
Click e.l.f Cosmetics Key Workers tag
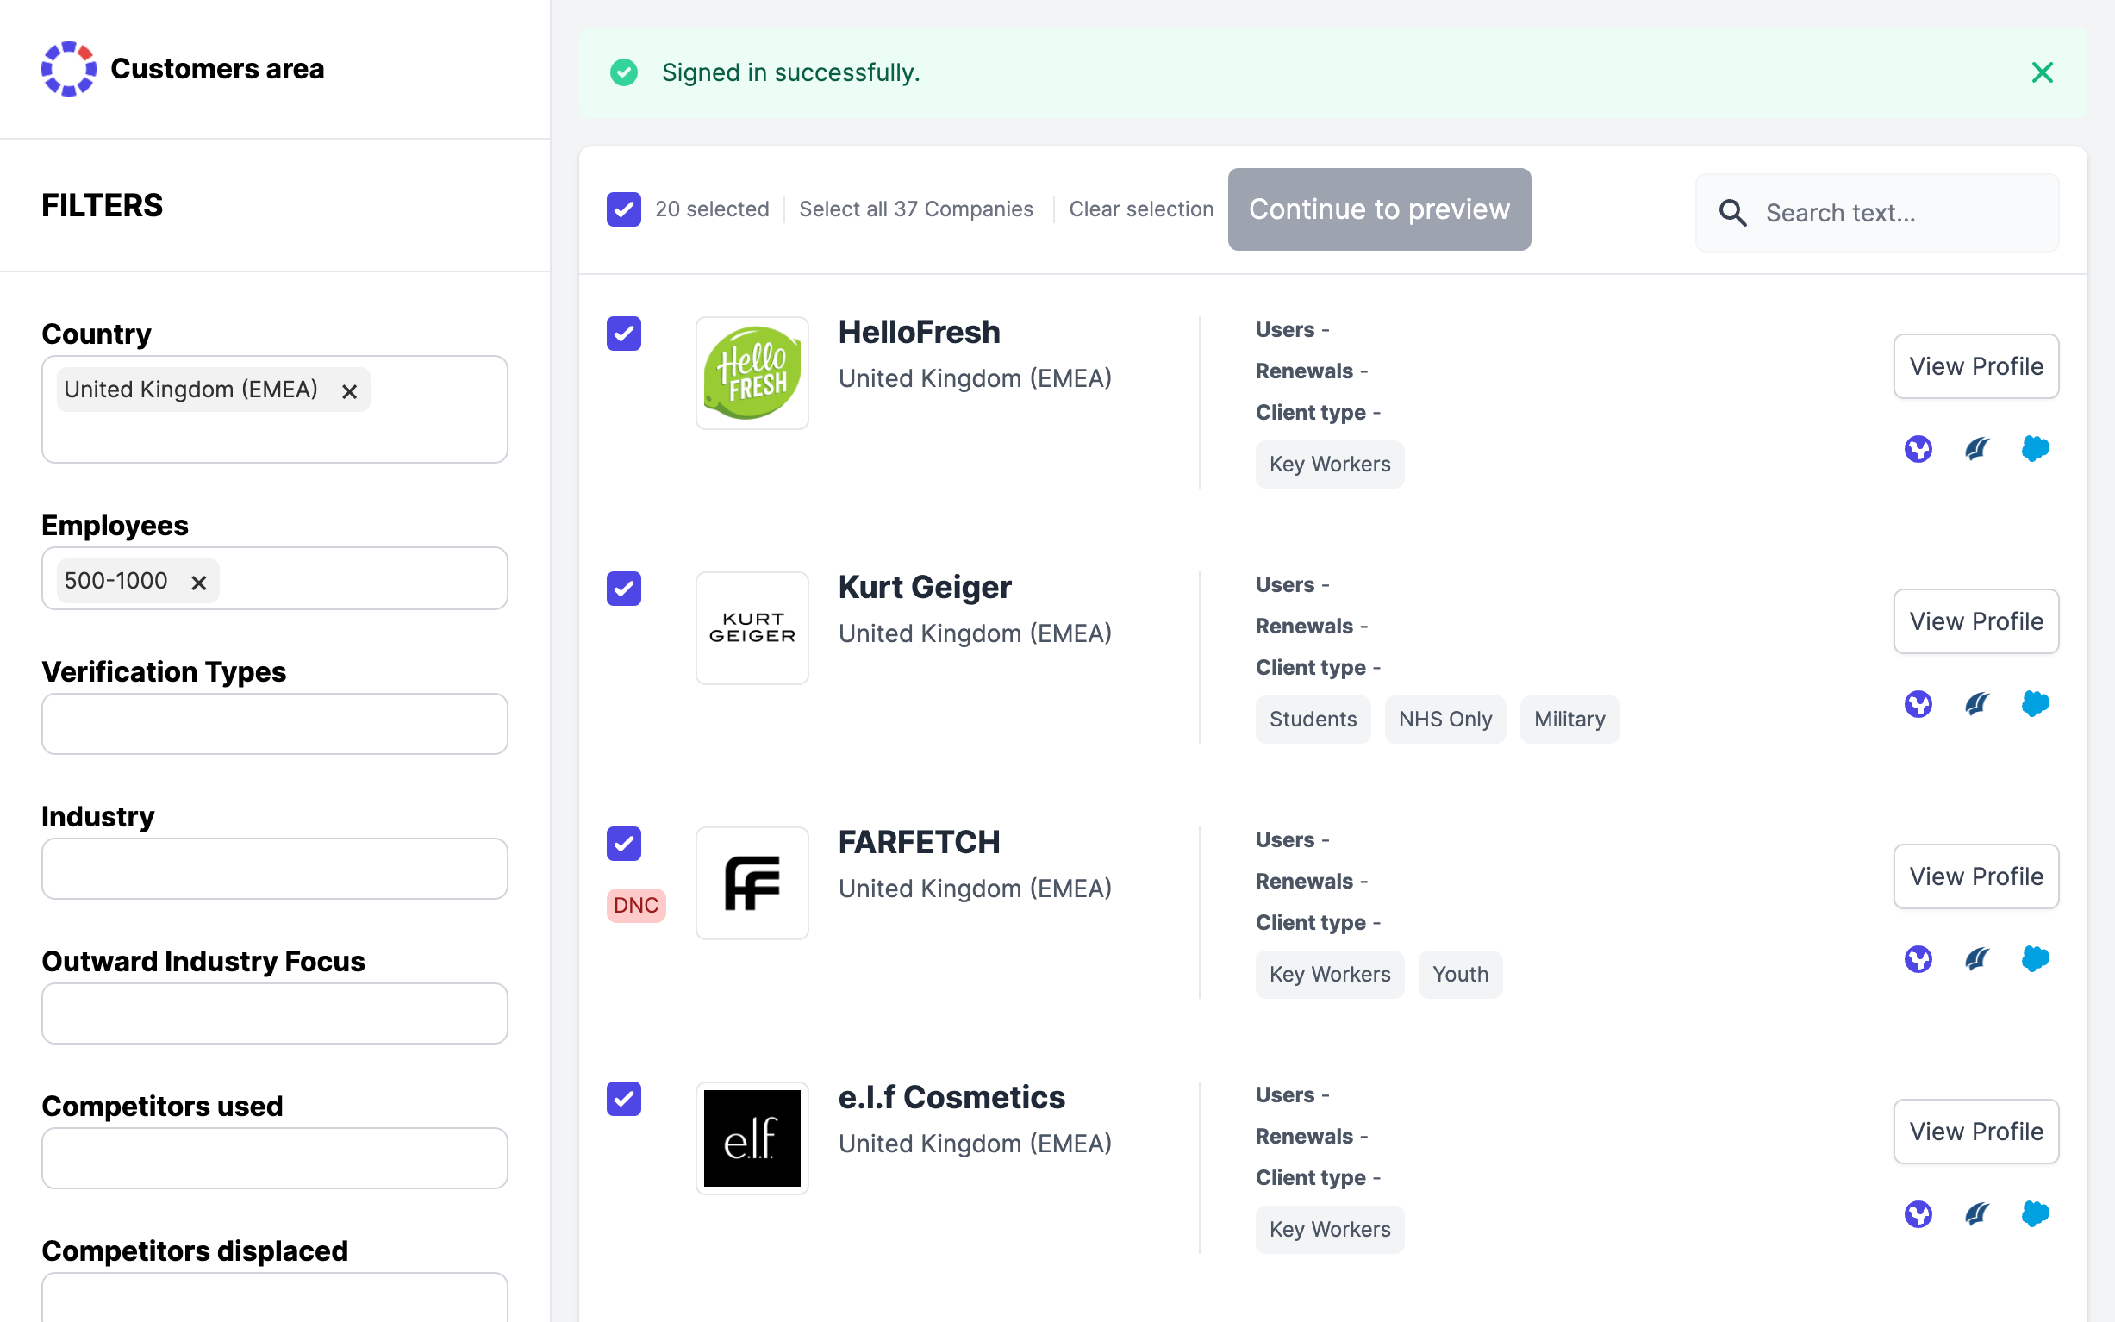[x=1330, y=1230]
